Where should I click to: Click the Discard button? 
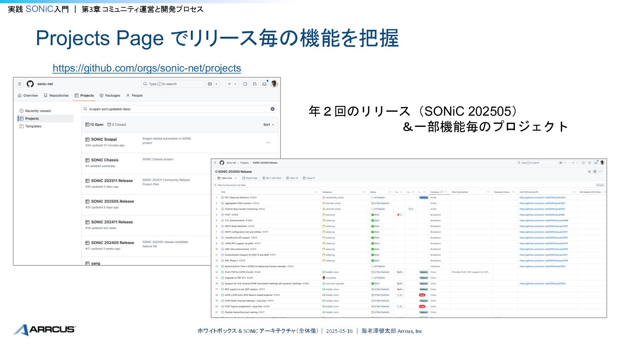click(x=600, y=185)
